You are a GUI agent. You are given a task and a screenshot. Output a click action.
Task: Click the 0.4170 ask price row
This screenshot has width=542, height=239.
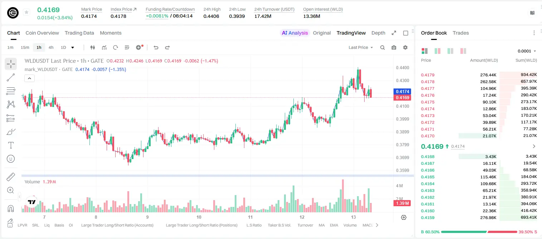pyautogui.click(x=479, y=136)
